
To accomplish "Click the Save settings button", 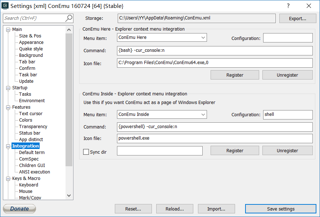I will click(x=281, y=209).
